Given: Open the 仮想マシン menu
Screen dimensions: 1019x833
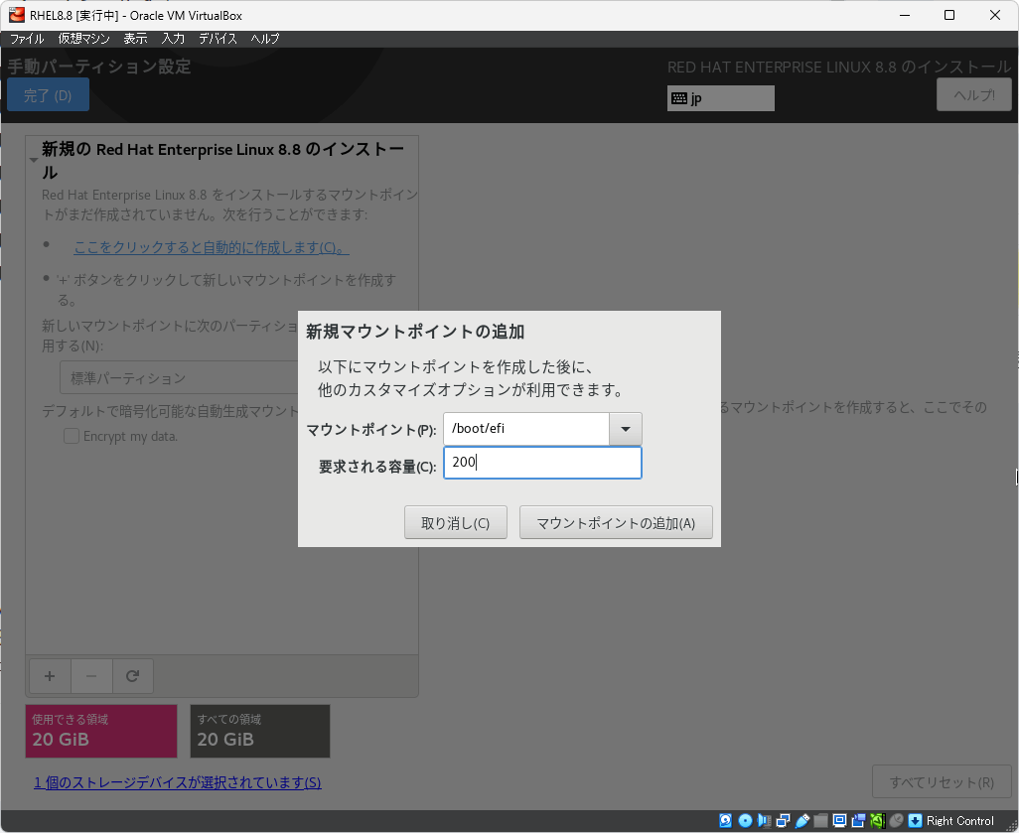Looking at the screenshot, I should [x=83, y=39].
